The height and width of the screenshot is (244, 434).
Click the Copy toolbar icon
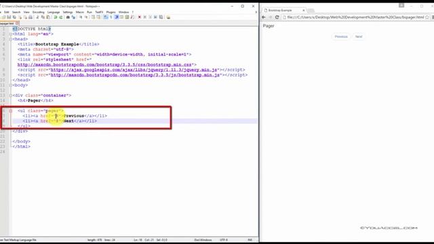coord(43,17)
